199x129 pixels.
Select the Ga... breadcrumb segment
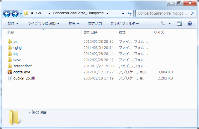click(40, 13)
